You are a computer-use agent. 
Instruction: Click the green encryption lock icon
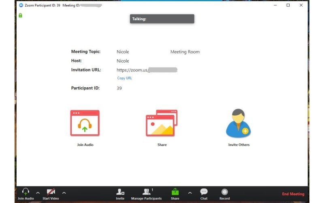click(x=20, y=15)
